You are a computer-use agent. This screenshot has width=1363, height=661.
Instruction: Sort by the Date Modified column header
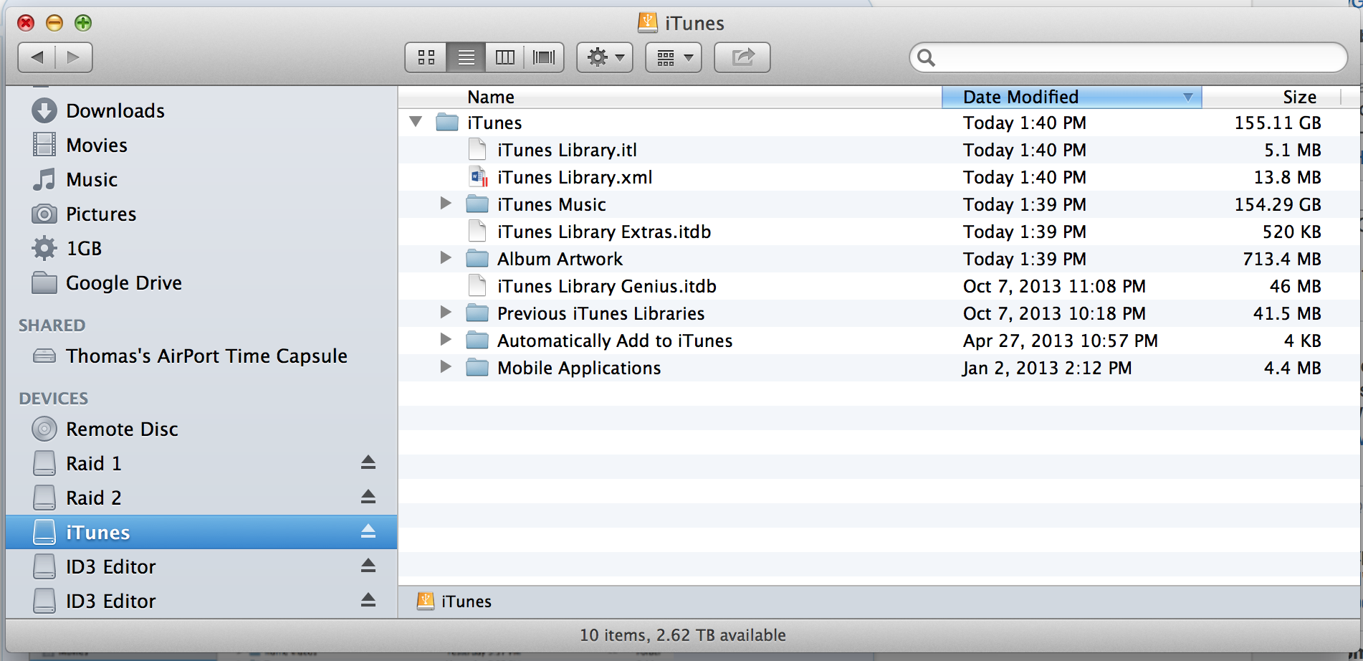coord(1071,98)
